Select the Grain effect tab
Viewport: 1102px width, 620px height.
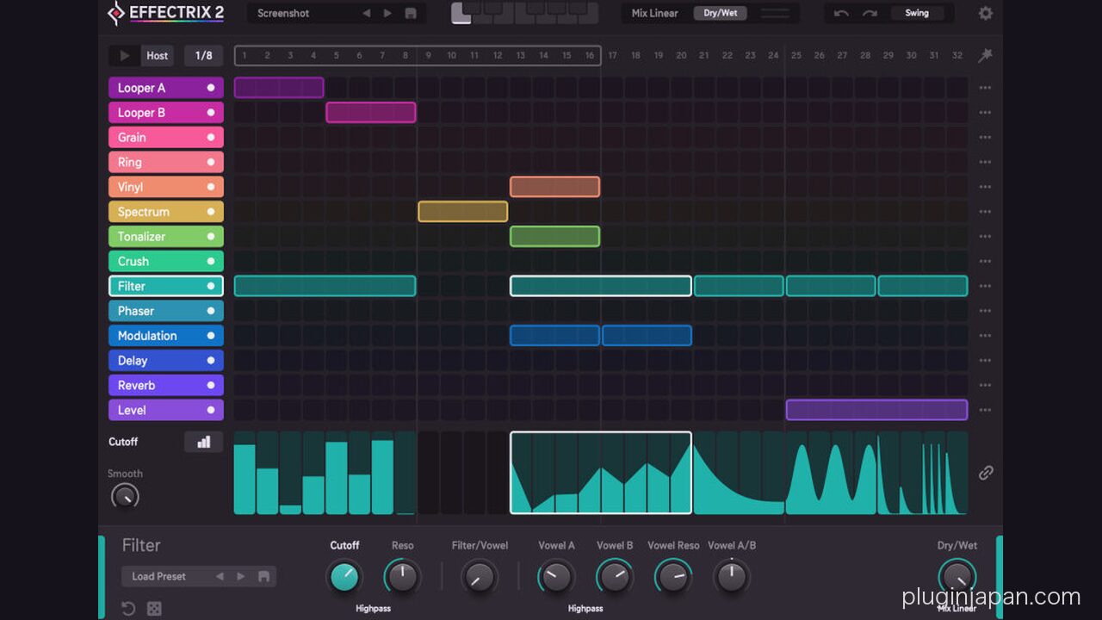(166, 137)
